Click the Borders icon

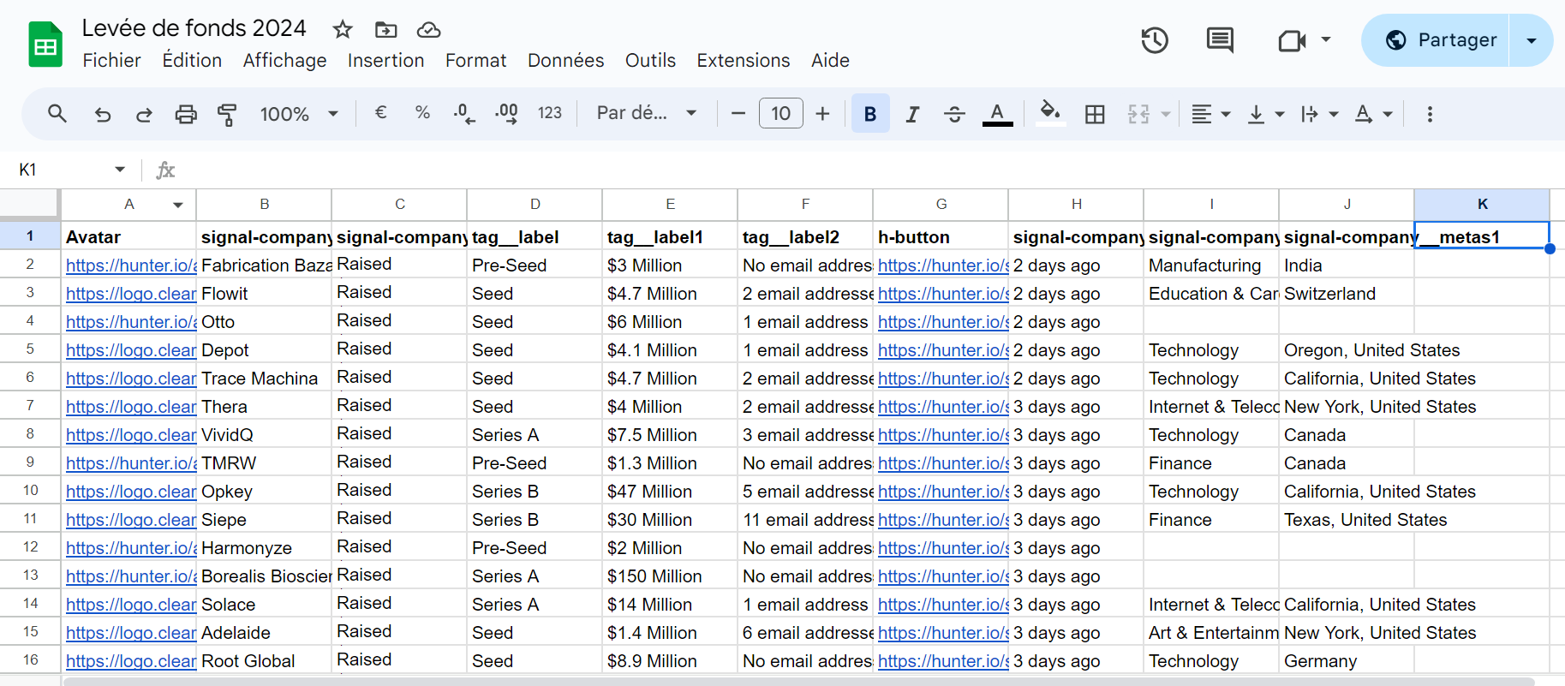click(1095, 114)
